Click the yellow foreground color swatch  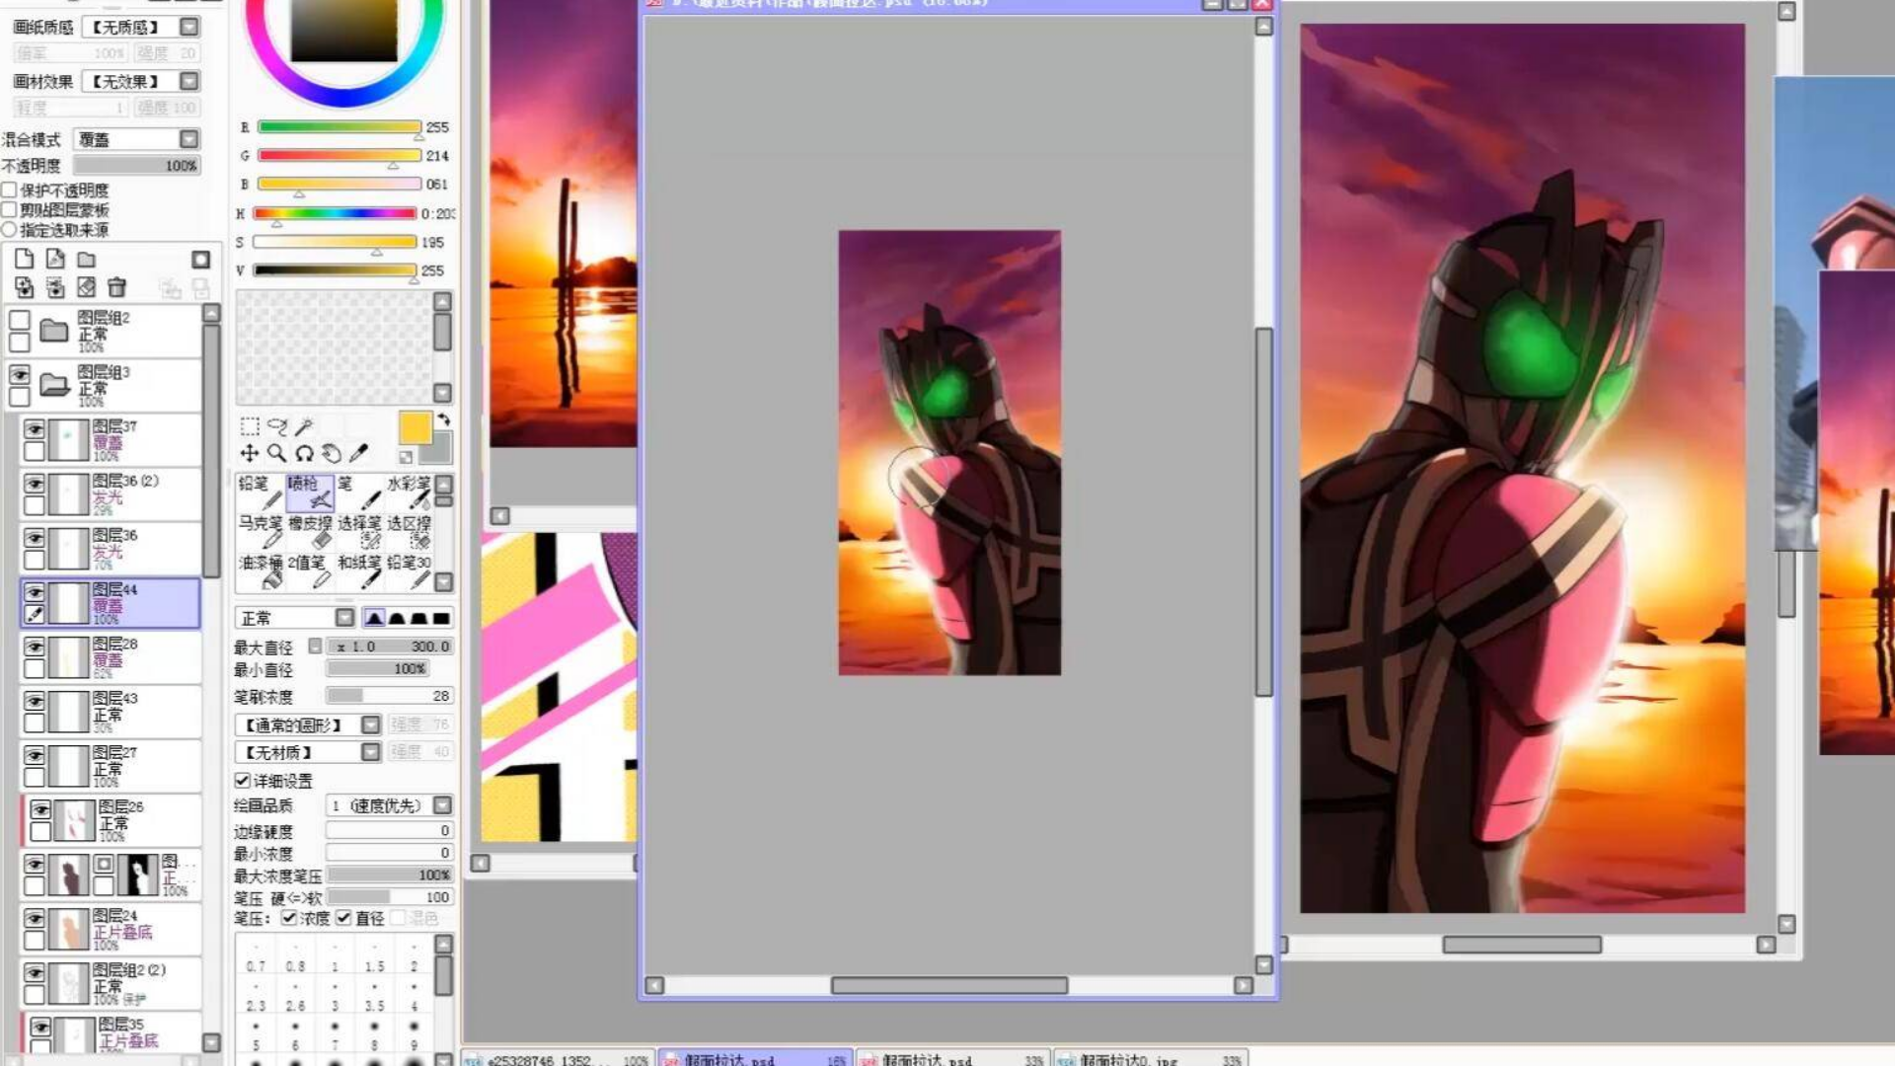coord(416,427)
